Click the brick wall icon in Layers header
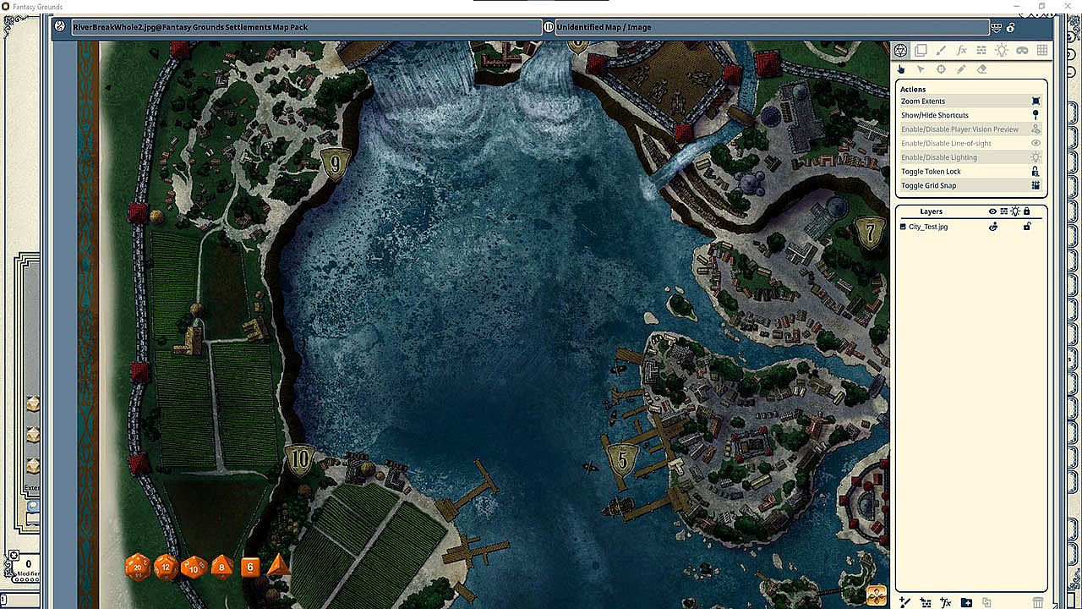The width and height of the screenshot is (1082, 609). (1004, 211)
